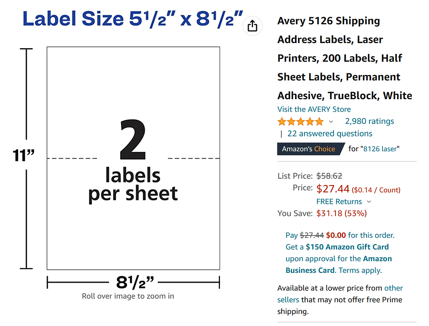Click the red $27.44 price
429x326 pixels.
point(333,189)
